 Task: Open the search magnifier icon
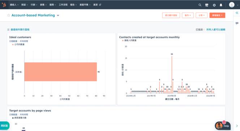200,5
